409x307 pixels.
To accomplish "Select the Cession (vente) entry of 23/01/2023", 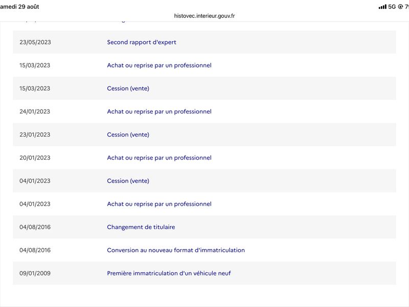I will [128, 135].
